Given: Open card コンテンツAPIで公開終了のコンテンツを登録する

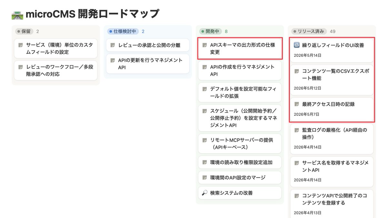Looking at the screenshot, I should tap(332, 204).
